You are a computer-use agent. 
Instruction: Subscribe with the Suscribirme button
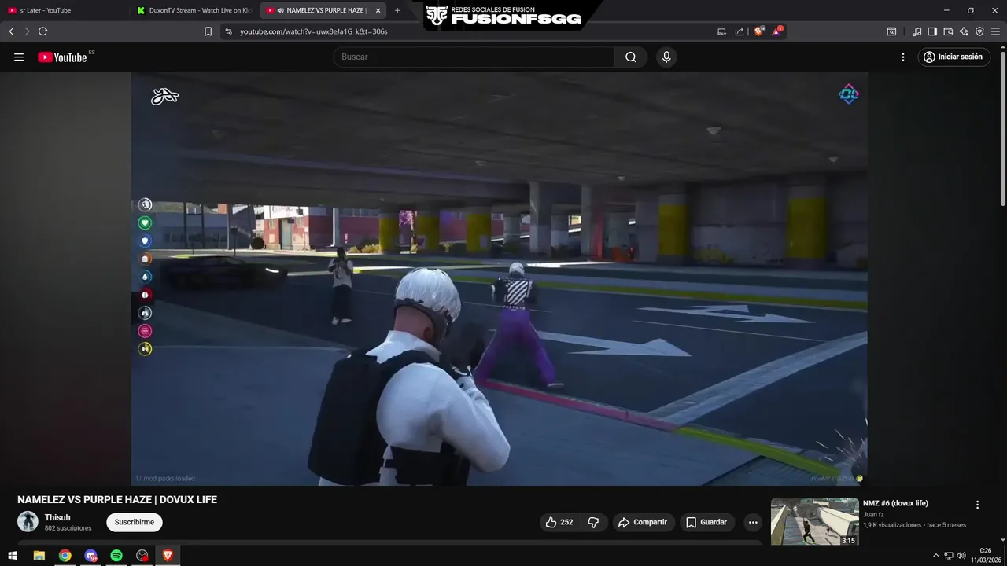click(x=135, y=522)
